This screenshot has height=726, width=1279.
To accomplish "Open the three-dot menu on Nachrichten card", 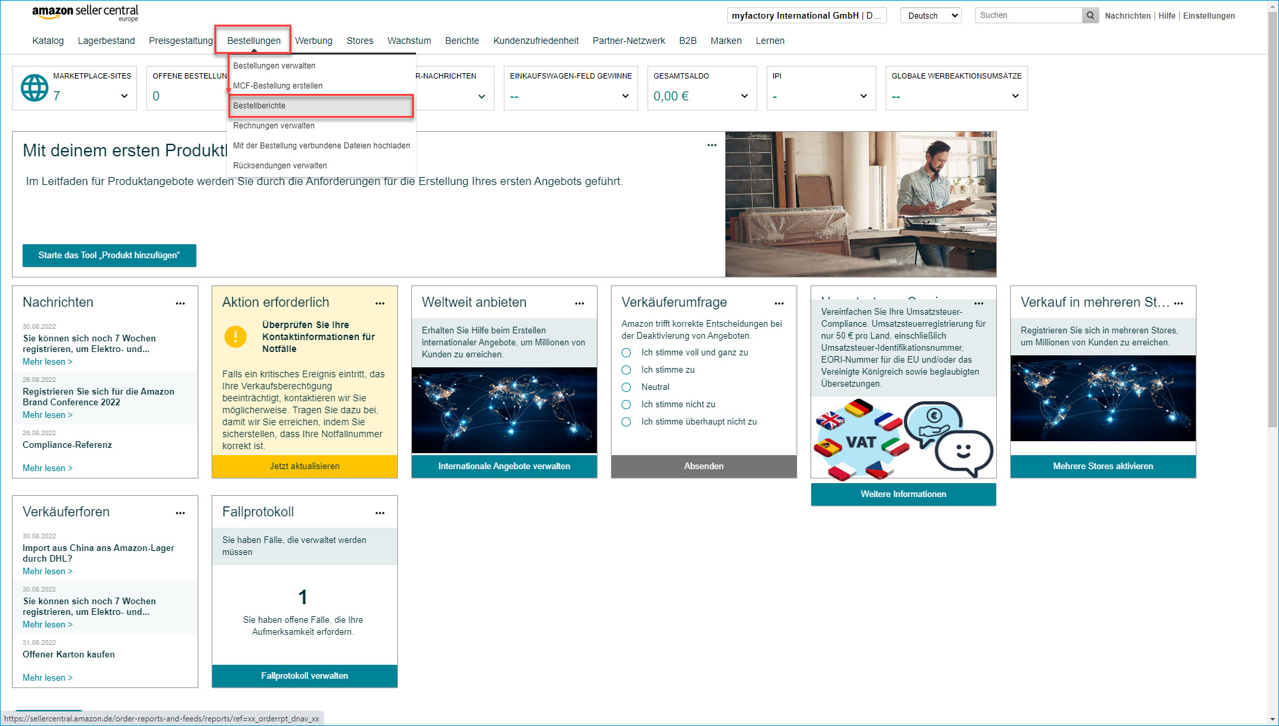I will click(180, 303).
